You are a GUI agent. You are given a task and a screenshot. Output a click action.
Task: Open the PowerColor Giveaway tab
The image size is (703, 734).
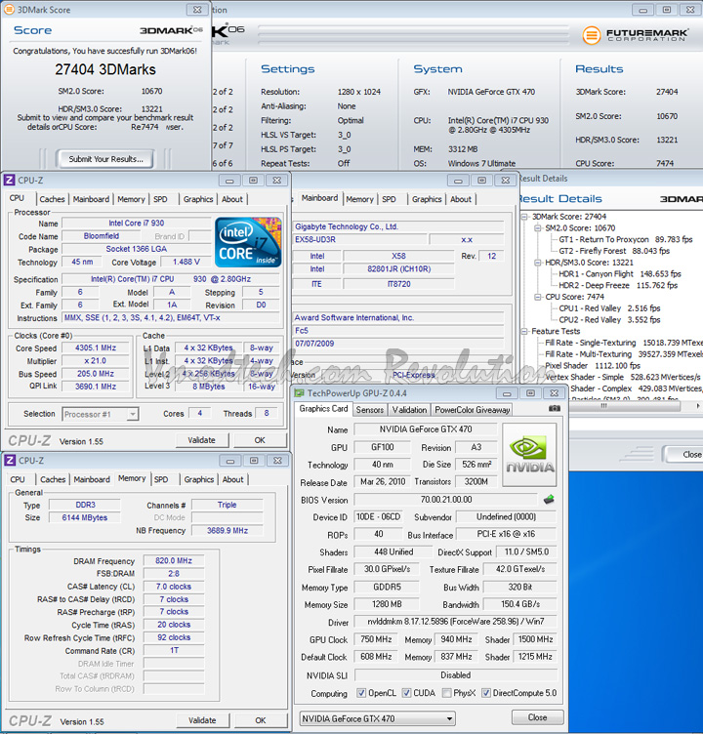click(x=473, y=410)
